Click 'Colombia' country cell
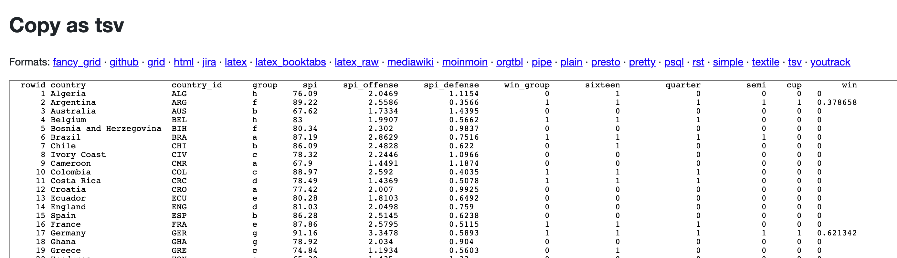This screenshot has width=897, height=258. point(71,172)
